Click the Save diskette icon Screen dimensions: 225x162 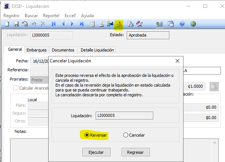[x=16, y=24]
